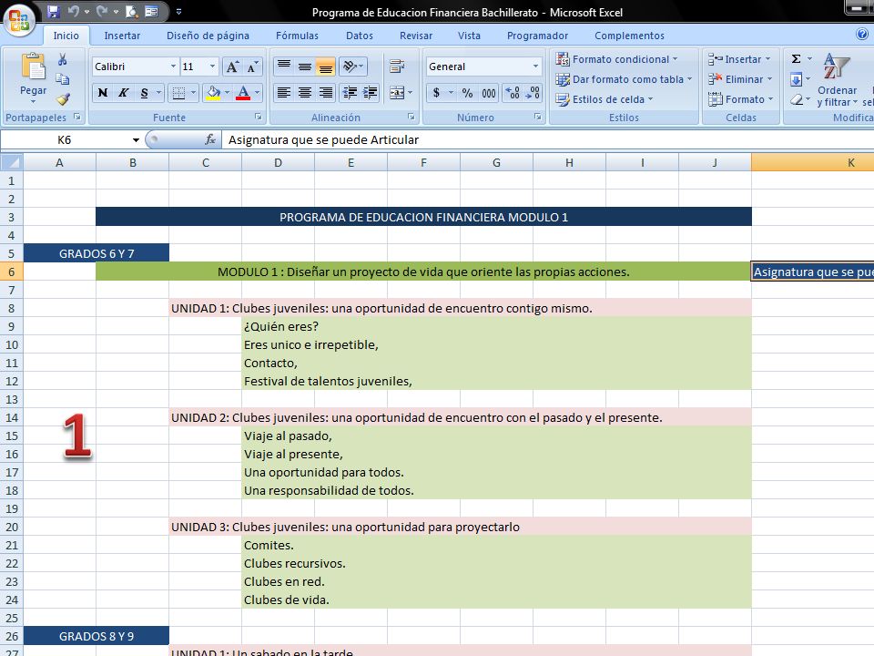The image size is (874, 656).
Task: Decrease decimal places
Action: (x=533, y=93)
